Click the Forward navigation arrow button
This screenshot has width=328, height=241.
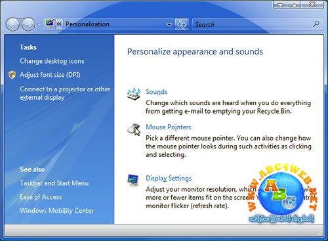(28, 24)
